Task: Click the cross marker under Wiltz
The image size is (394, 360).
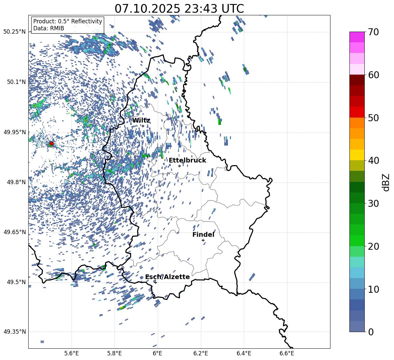Action: [x=143, y=126]
